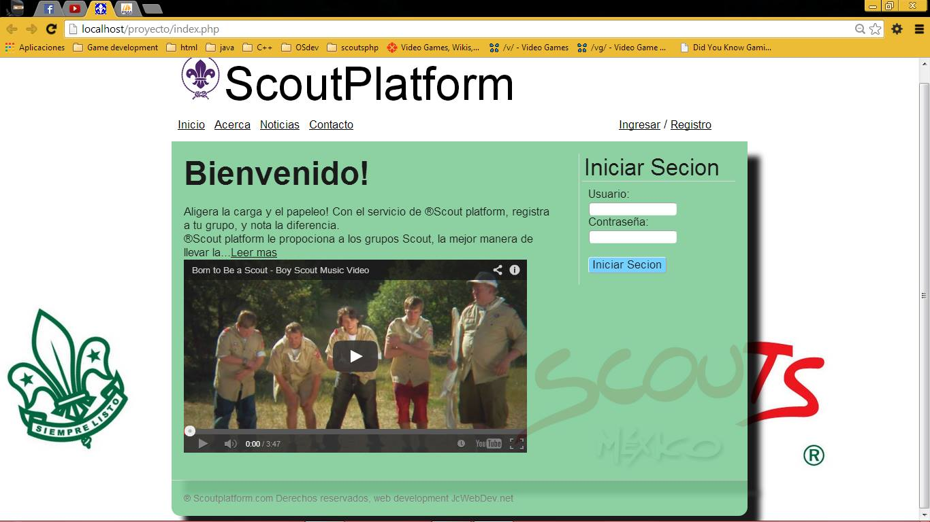Bookmark this page with the star icon
930x522 pixels.
click(x=876, y=29)
